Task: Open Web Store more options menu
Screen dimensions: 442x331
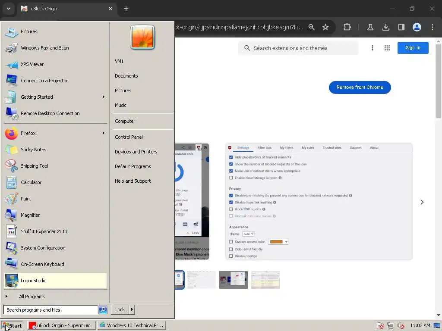Action: [373, 48]
